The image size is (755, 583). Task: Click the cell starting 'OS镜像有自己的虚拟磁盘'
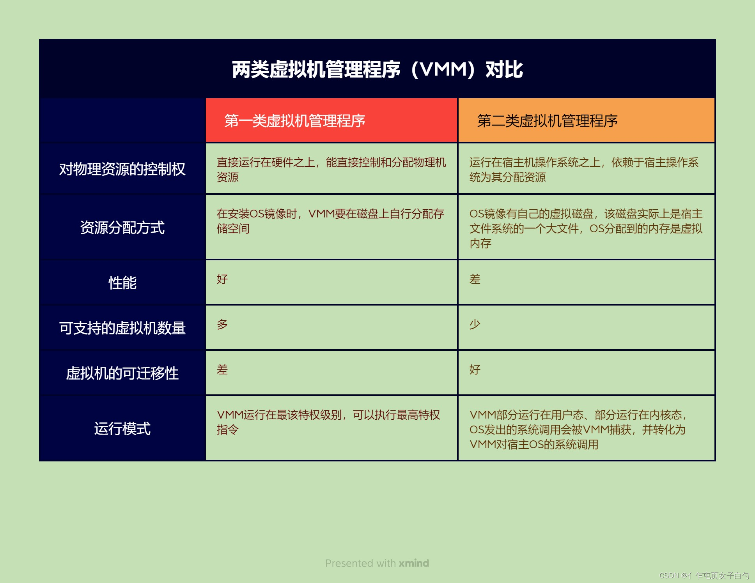pyautogui.click(x=585, y=228)
